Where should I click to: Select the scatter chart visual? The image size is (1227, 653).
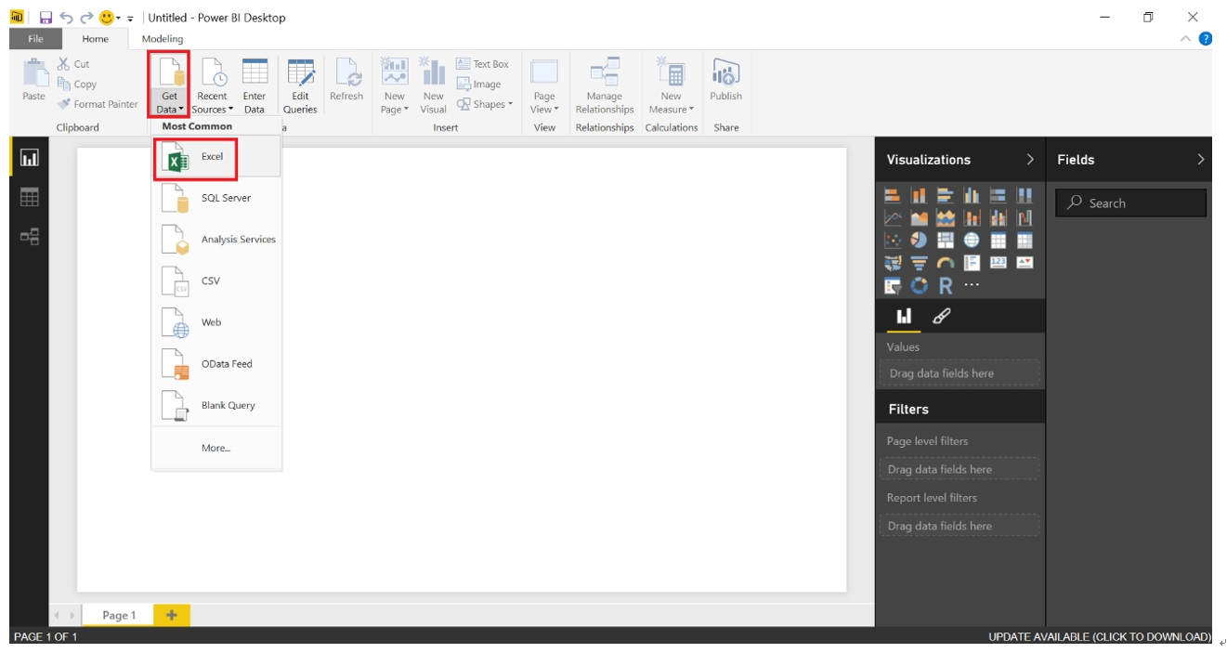893,240
